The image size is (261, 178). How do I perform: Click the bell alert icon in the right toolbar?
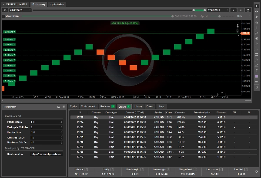[x=257, y=87]
